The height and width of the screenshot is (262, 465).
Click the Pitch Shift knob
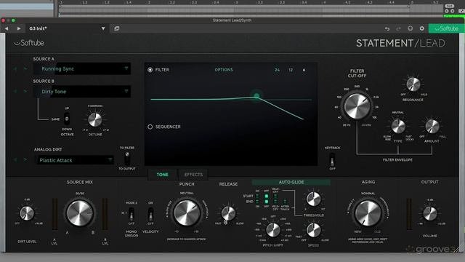(273, 230)
